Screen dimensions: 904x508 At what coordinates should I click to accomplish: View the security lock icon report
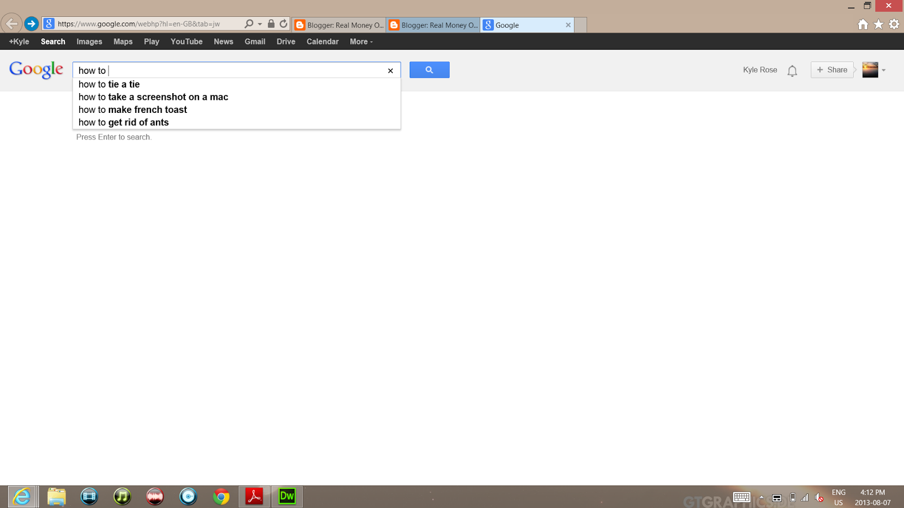[x=271, y=24]
